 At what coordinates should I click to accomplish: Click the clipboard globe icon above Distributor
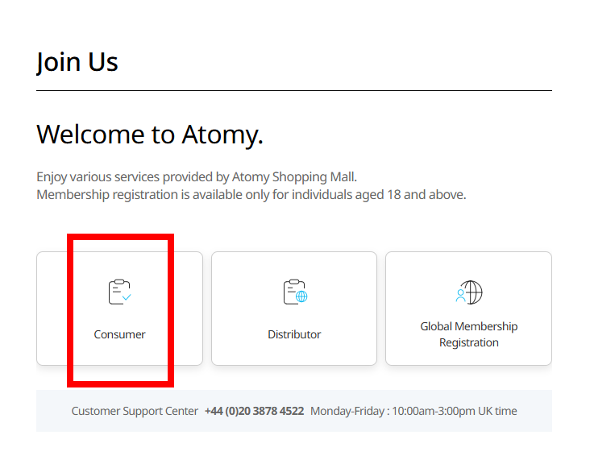pos(294,292)
